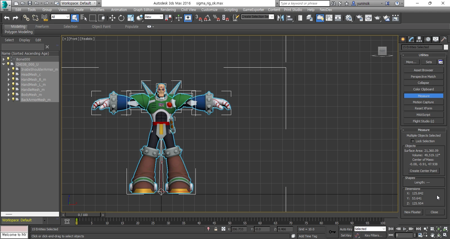Click the Create Center Point button
The image size is (450, 239).
coord(423,171)
